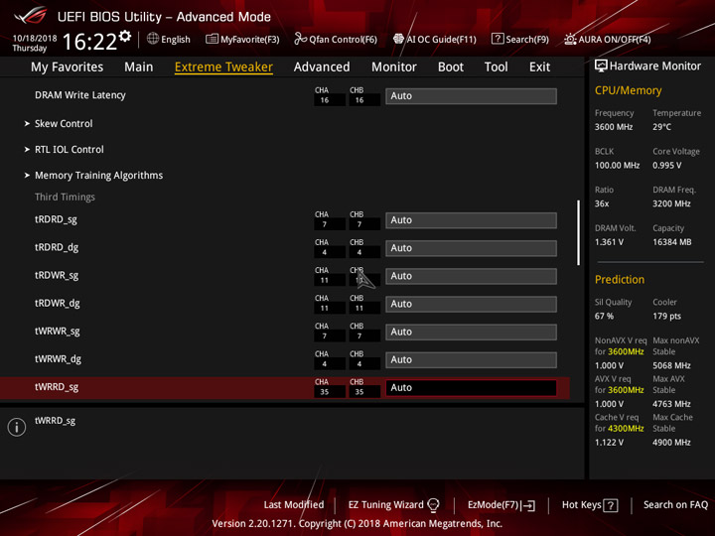715x536 pixels.
Task: Select the tWRWR_dg row label
Action: pyautogui.click(x=58, y=359)
